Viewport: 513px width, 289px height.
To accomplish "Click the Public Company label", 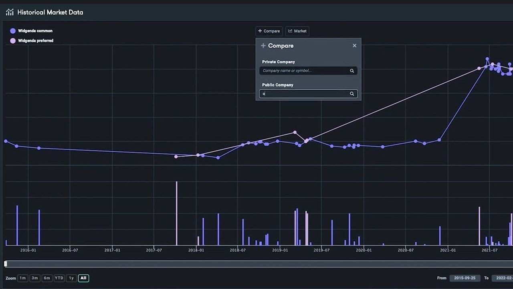I will pos(278,85).
